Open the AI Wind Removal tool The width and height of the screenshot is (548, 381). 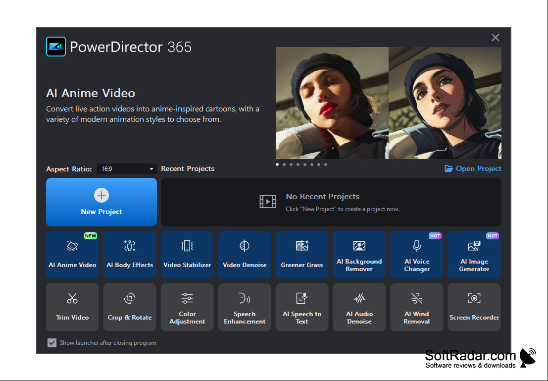[417, 307]
